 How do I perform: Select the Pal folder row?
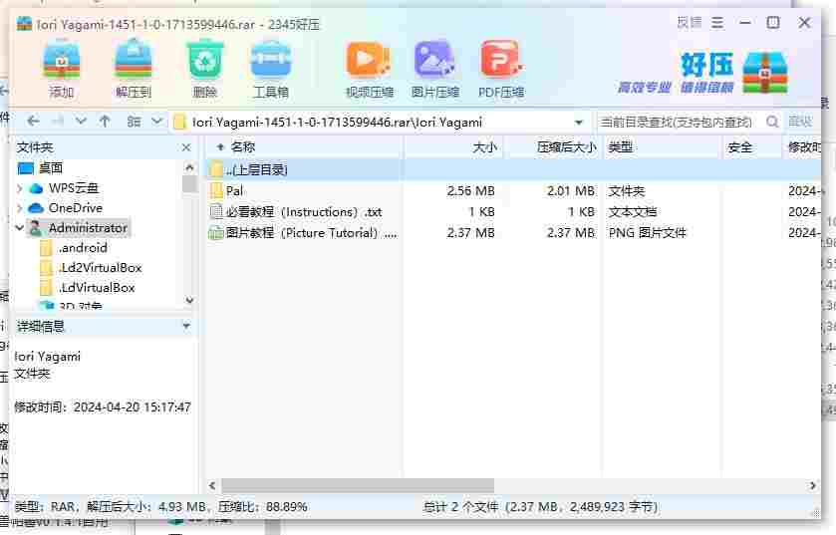[513, 190]
